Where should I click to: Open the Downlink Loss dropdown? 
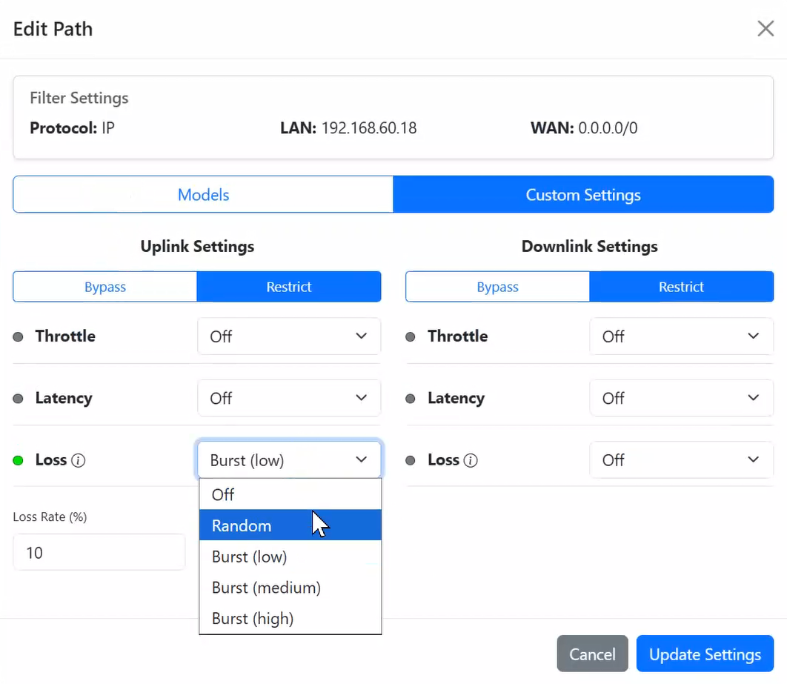681,459
